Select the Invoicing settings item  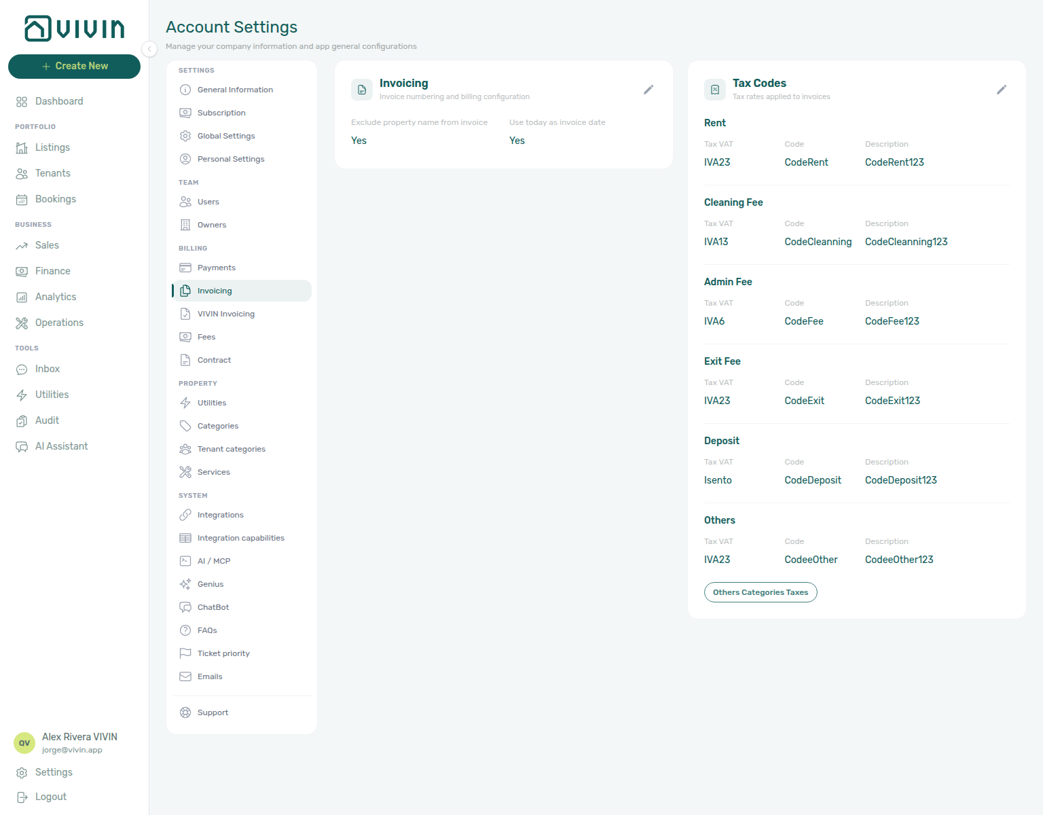coord(242,291)
